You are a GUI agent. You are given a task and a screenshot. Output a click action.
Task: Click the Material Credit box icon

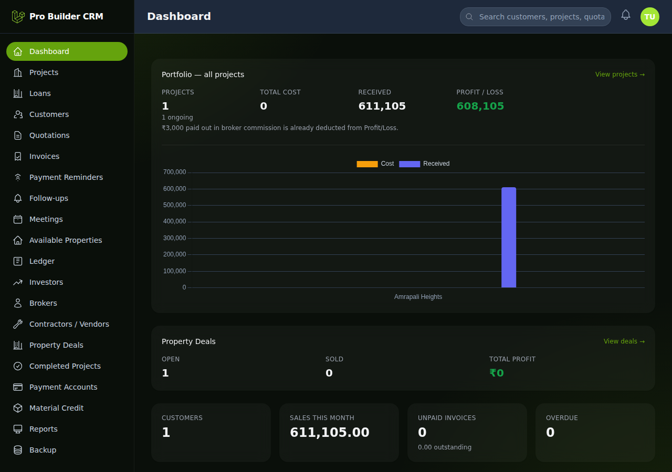click(x=18, y=408)
